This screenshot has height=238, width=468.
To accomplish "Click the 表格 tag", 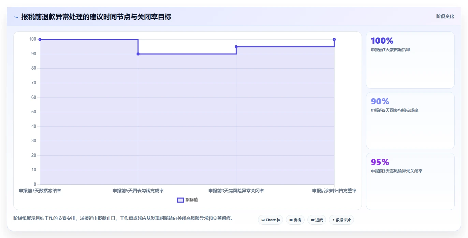I will 295,220.
